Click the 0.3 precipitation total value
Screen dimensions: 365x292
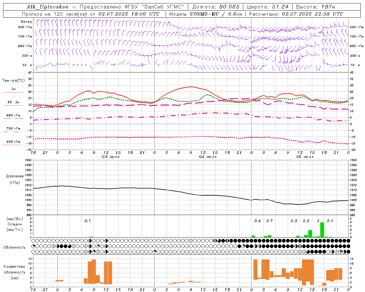294,221
